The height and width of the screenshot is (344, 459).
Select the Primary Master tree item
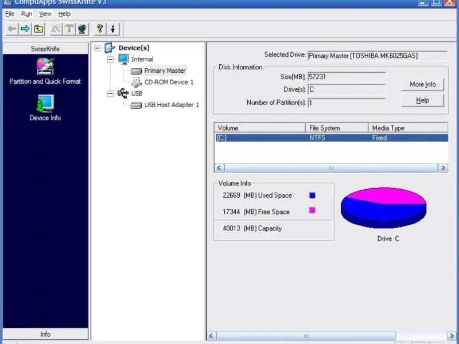coord(165,71)
